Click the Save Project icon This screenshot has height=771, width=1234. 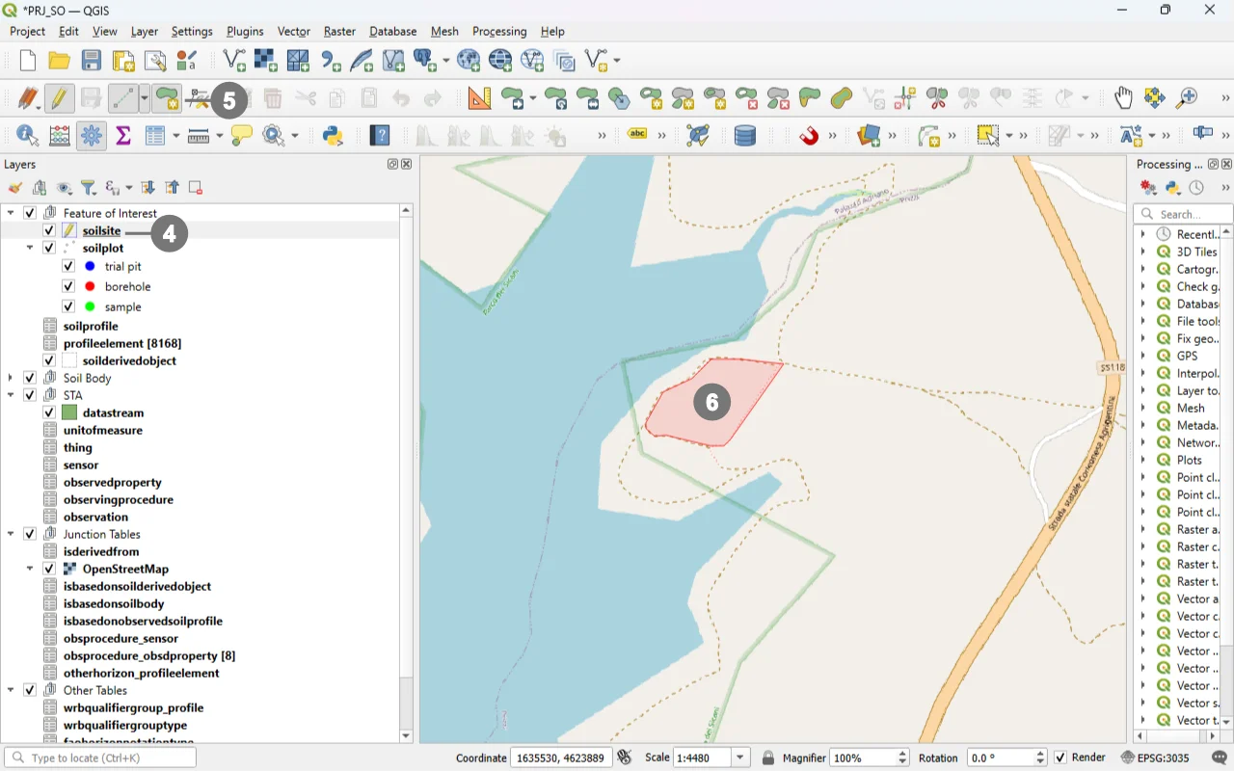[x=92, y=61]
